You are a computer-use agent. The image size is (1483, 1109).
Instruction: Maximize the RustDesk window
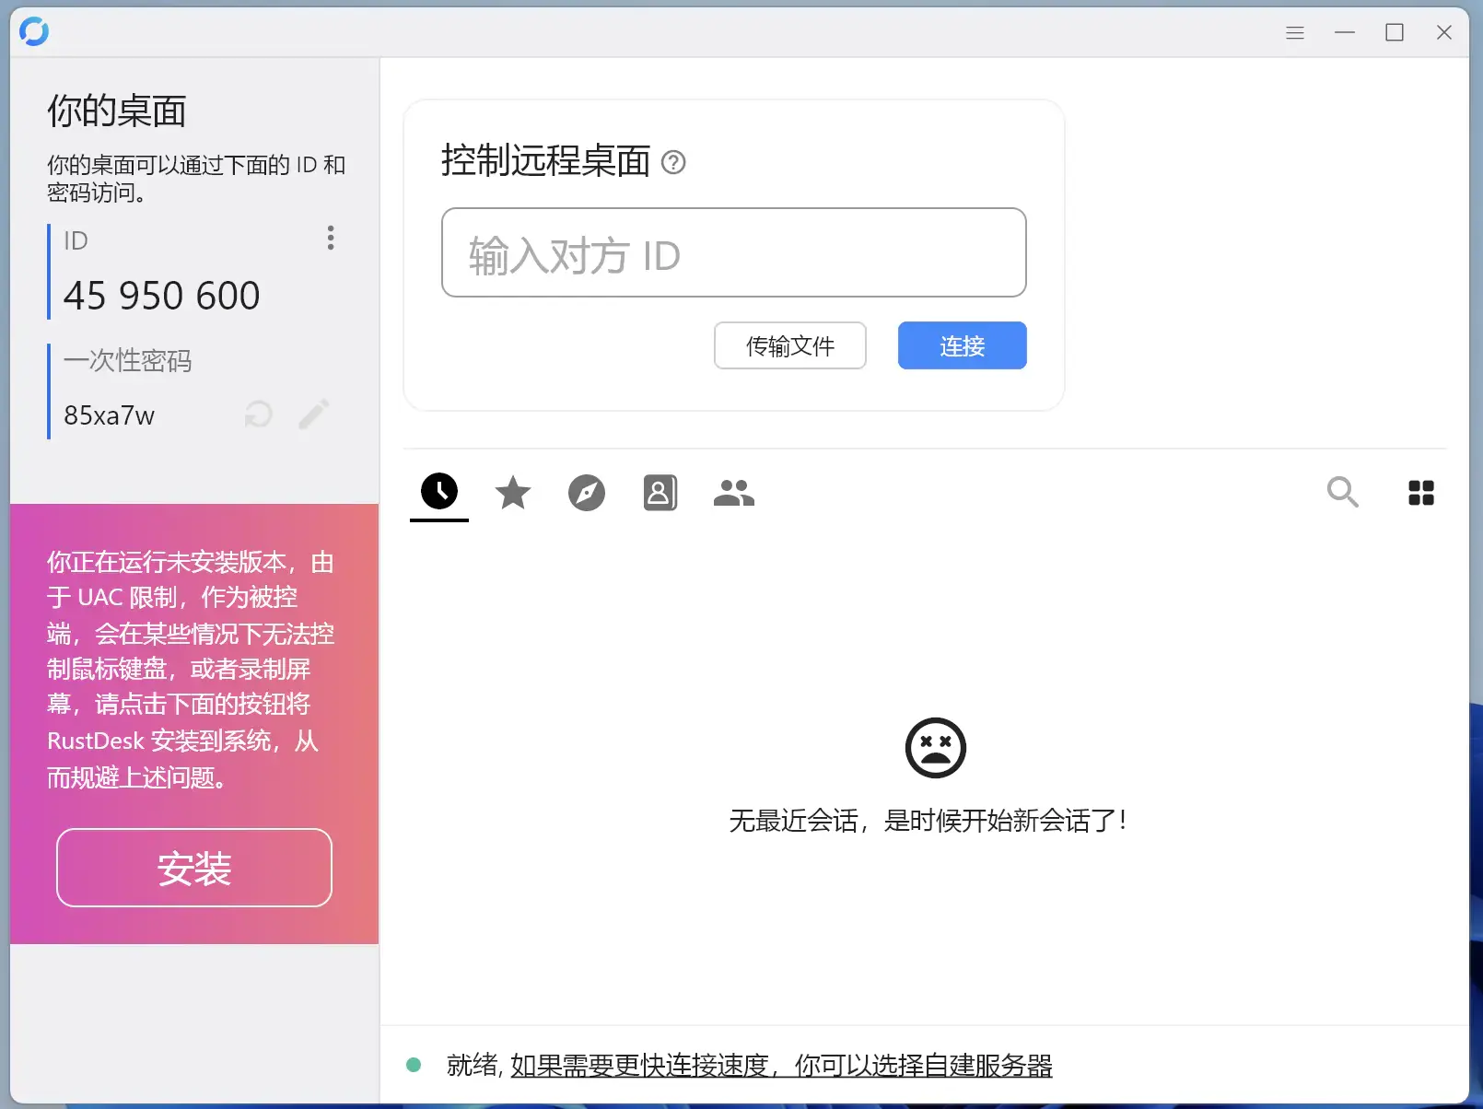[x=1394, y=33]
